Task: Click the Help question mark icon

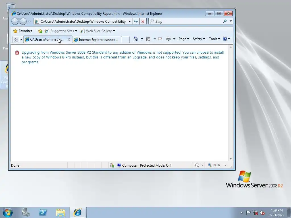Action: pos(225,39)
